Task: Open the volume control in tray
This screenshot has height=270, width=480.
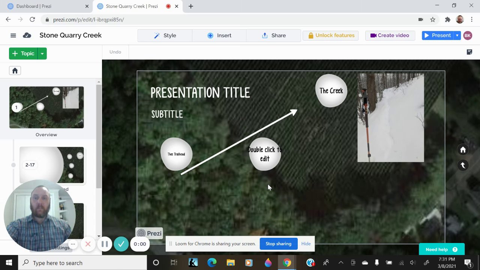Action: click(413, 263)
